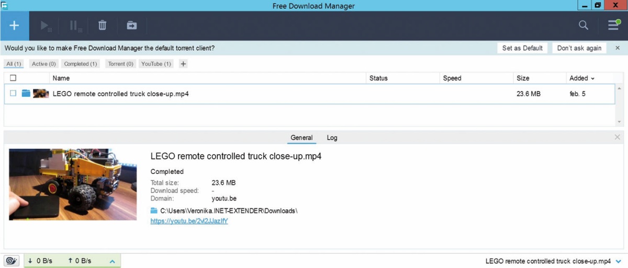Click Don't ask again button

pos(579,48)
